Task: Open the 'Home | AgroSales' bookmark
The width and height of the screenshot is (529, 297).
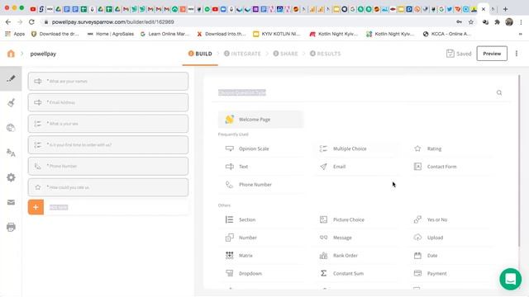Action: [110, 34]
